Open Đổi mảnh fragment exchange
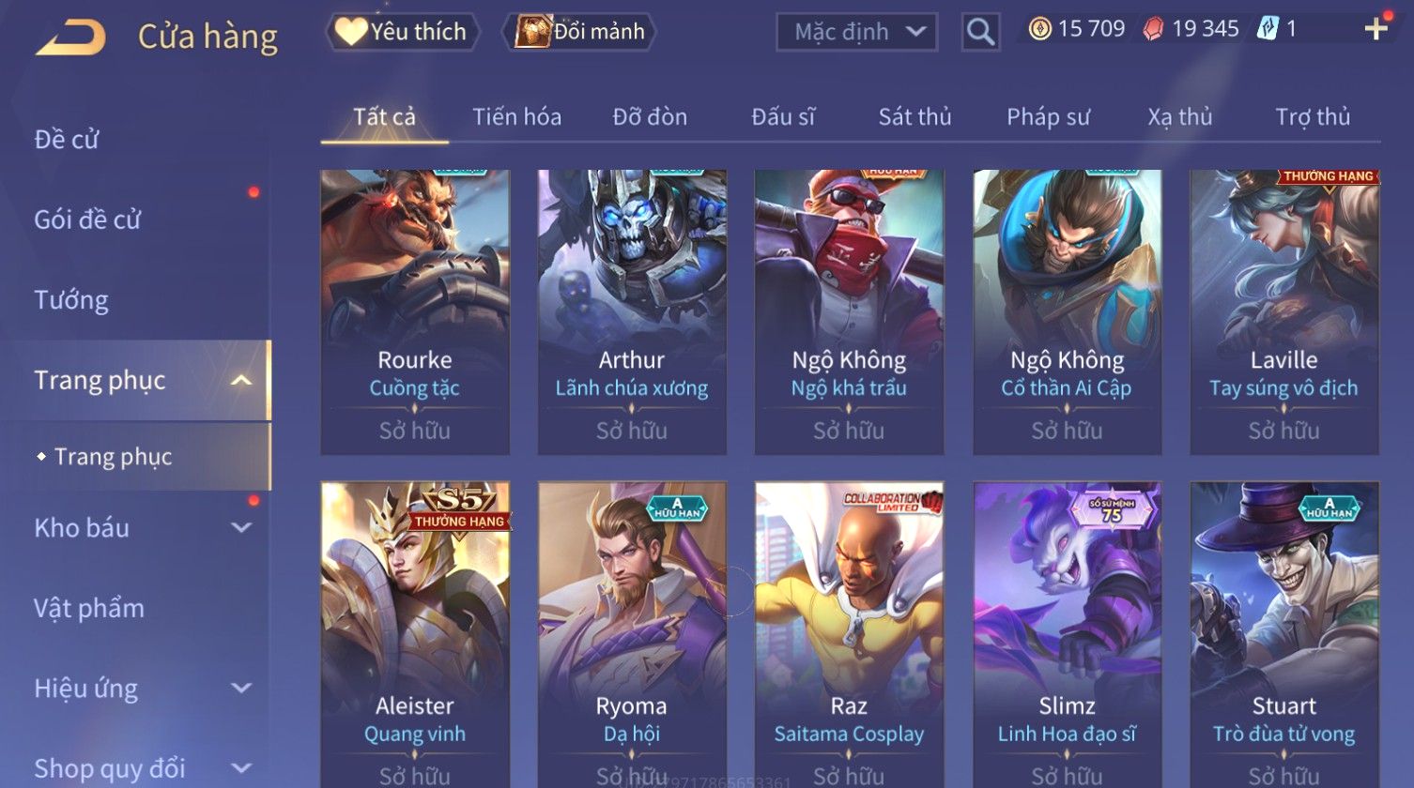 point(578,32)
